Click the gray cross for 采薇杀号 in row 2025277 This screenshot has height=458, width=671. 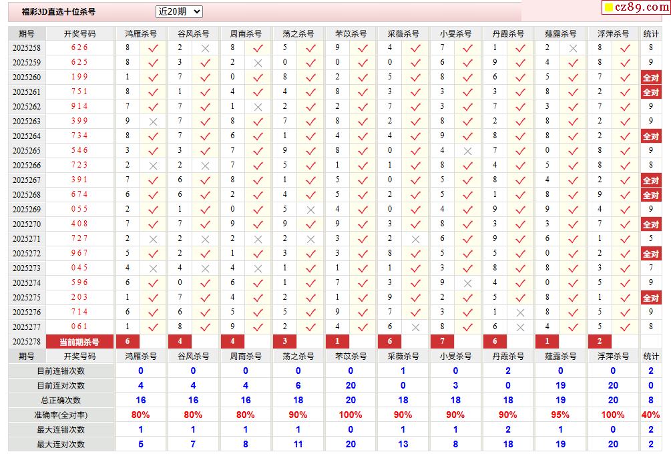pyautogui.click(x=415, y=327)
